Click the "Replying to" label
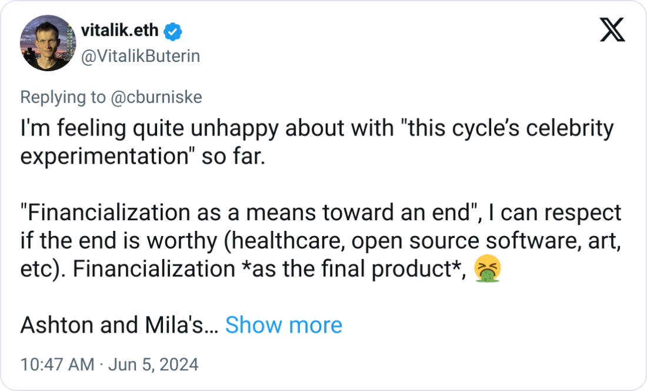This screenshot has width=647, height=391. pos(62,97)
